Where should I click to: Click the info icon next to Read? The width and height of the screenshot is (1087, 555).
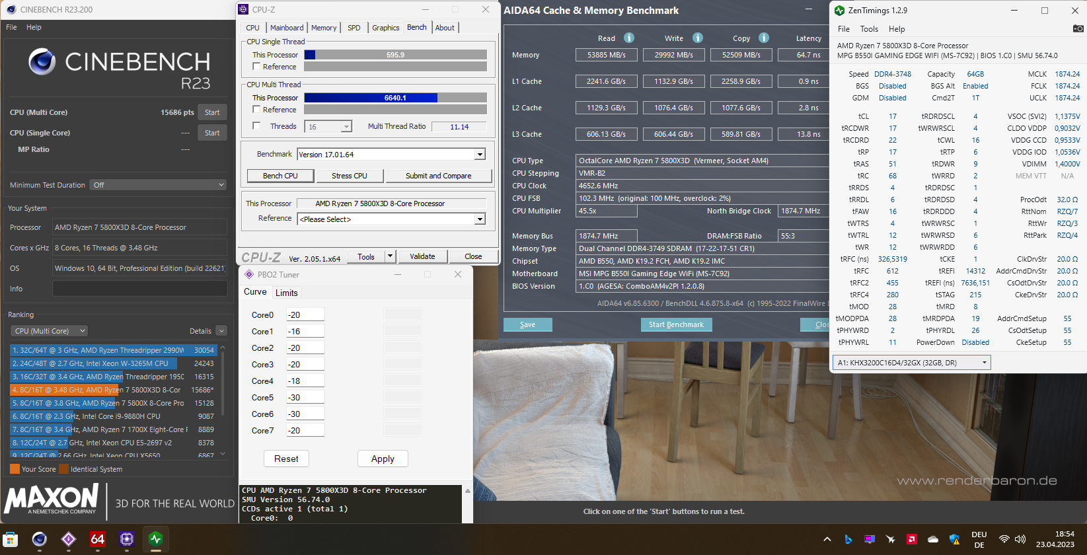(629, 38)
